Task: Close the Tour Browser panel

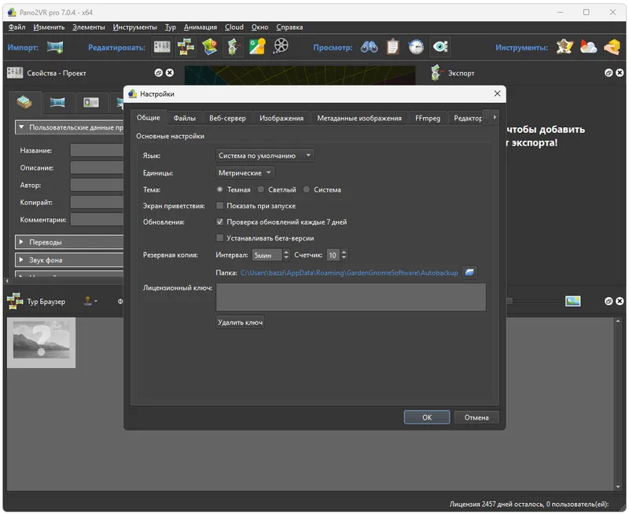Action: pos(620,301)
